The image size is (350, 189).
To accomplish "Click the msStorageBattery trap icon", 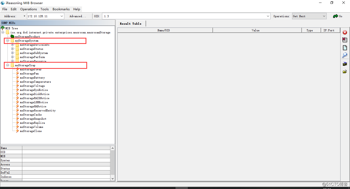I will tap(17, 78).
